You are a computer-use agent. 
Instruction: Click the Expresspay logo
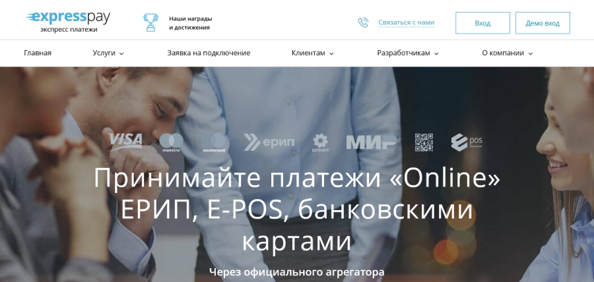[68, 22]
